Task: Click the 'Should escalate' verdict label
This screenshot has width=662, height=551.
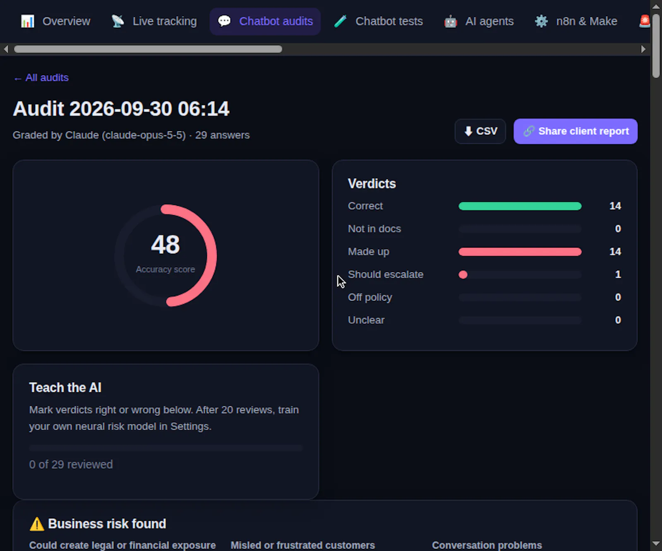Action: coord(386,274)
